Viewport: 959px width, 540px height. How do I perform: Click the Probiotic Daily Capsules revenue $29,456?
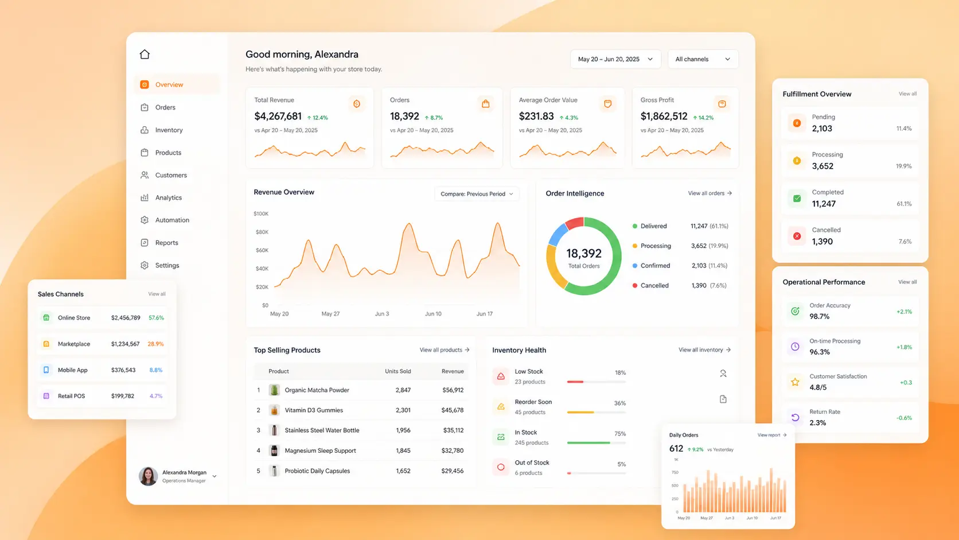click(x=453, y=471)
